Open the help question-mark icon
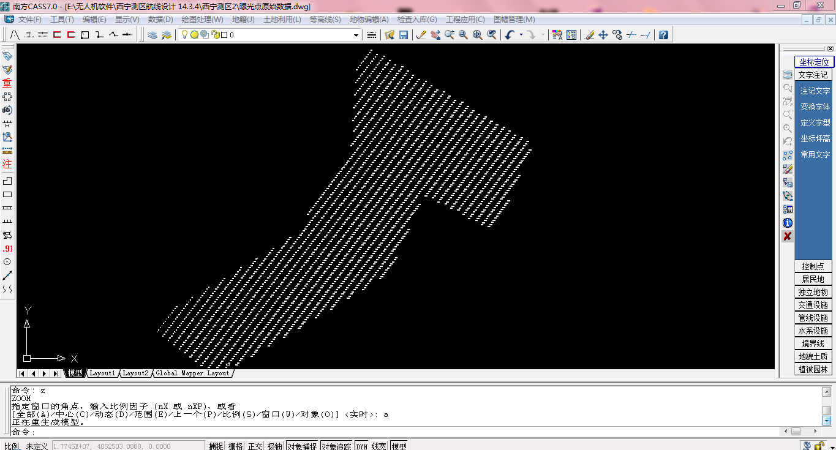This screenshot has width=836, height=450. tap(663, 35)
